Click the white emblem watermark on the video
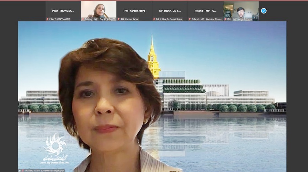This screenshot has height=172, width=308. [x=55, y=148]
